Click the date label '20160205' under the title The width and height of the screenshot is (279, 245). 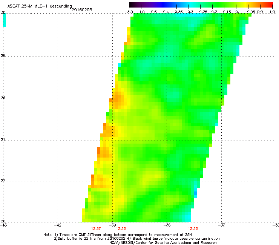82,10
